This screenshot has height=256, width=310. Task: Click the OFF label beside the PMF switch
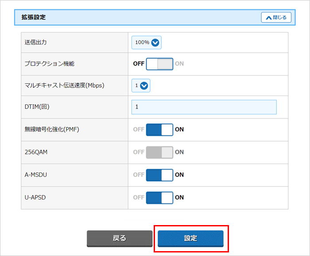click(x=139, y=130)
